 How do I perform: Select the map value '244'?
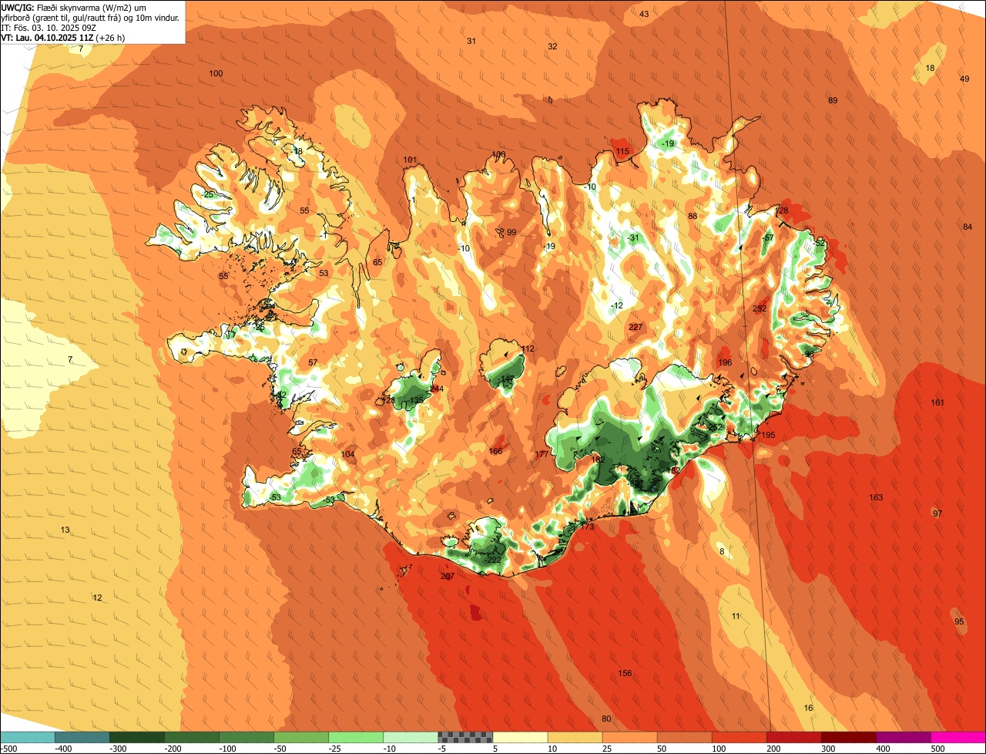(437, 389)
